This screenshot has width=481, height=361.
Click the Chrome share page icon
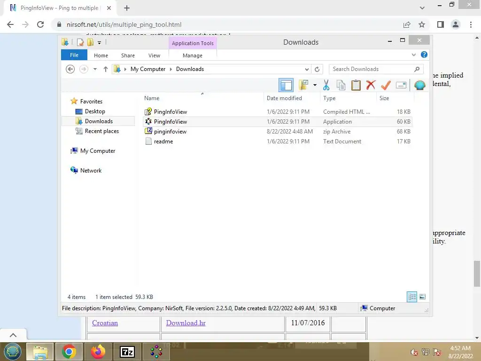click(407, 24)
